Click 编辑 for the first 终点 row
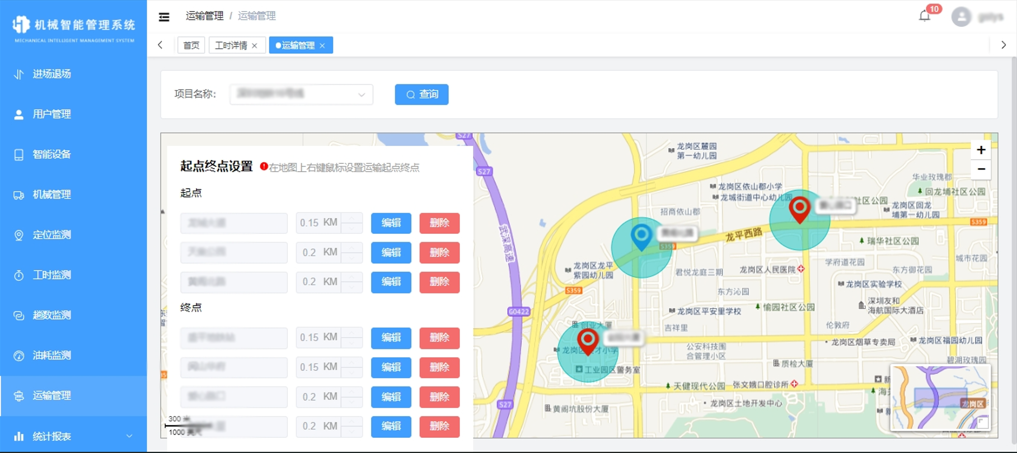The height and width of the screenshot is (453, 1017). coord(391,338)
